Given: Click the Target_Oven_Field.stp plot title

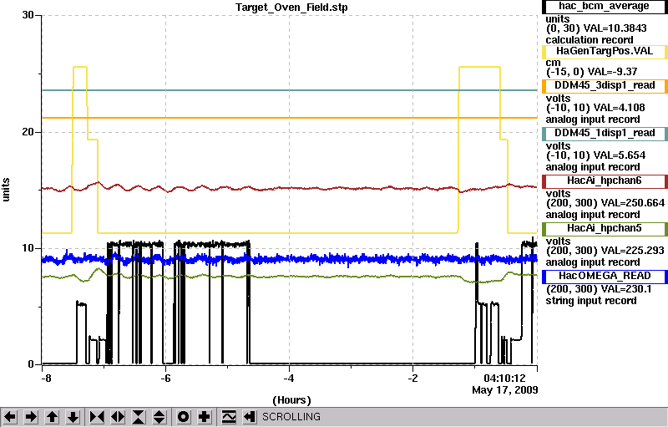Looking at the screenshot, I should 291,8.
